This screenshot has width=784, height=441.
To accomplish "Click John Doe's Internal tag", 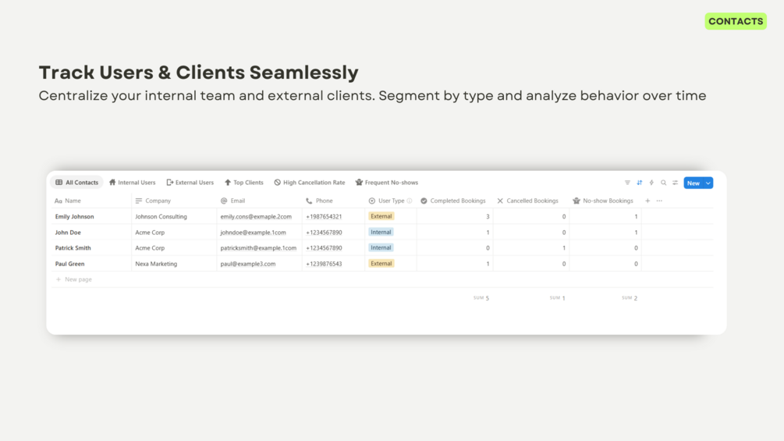I will pos(381,233).
